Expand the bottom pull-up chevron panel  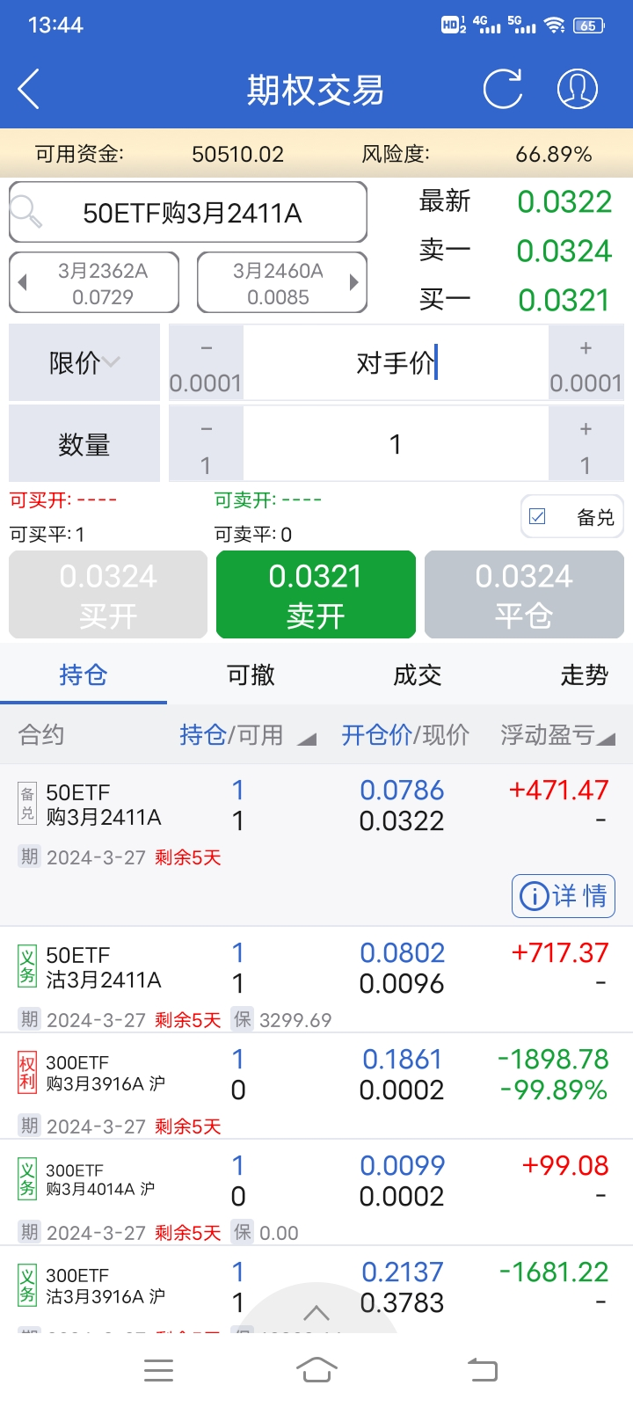tap(316, 1313)
